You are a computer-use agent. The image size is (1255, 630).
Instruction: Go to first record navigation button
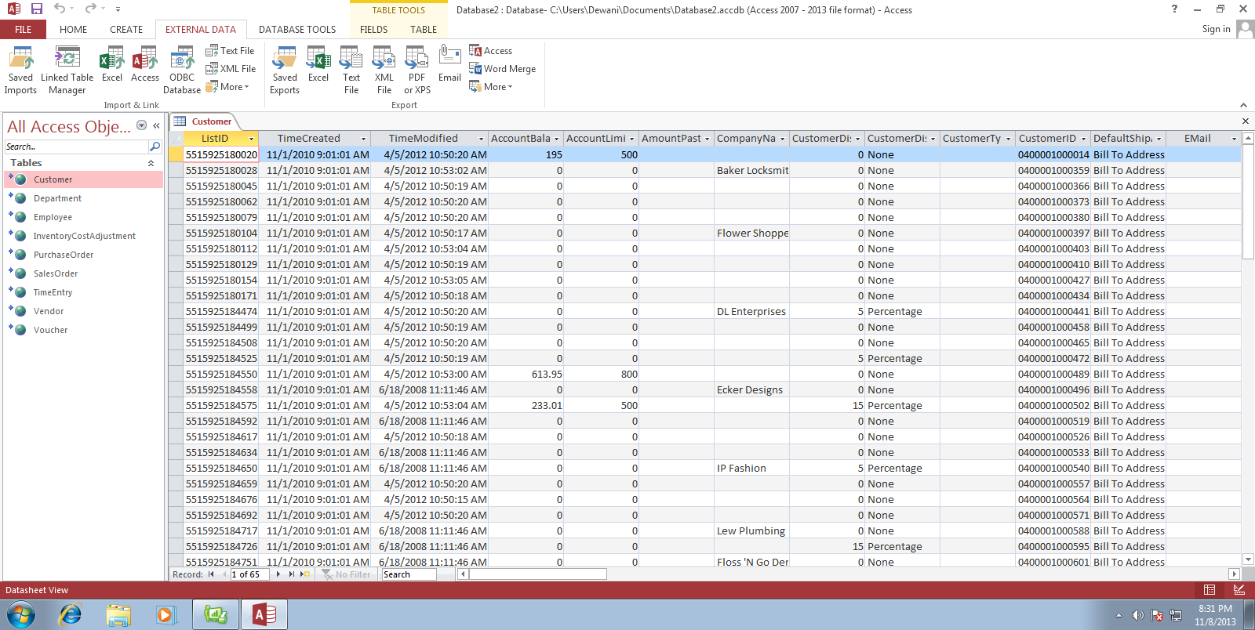click(x=211, y=574)
